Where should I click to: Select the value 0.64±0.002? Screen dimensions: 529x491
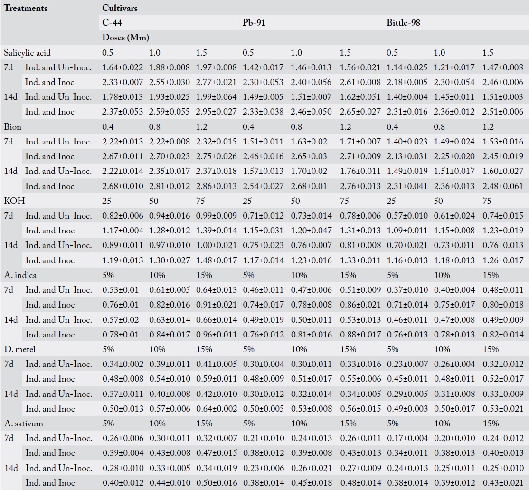(x=216, y=409)
